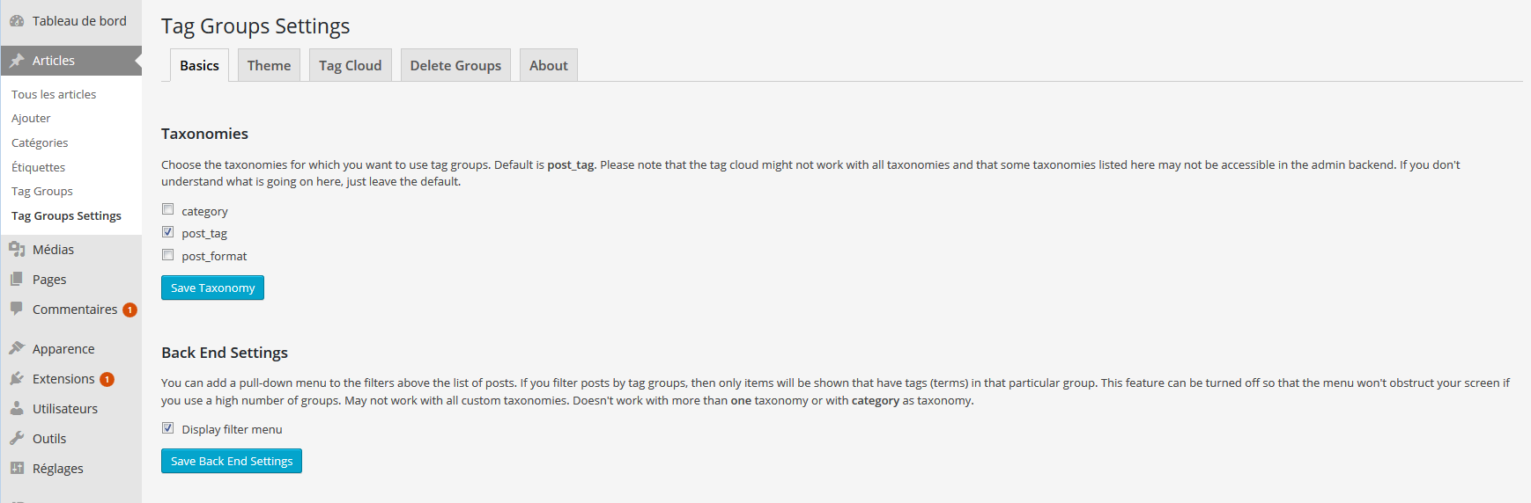
Task: Click the Apparence paintbrush icon
Action: click(17, 348)
